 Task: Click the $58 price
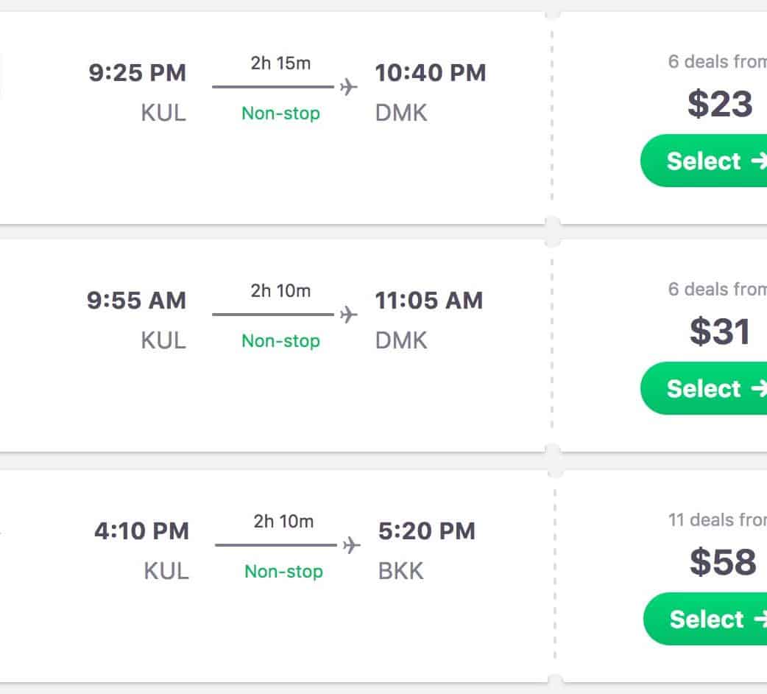tap(723, 562)
